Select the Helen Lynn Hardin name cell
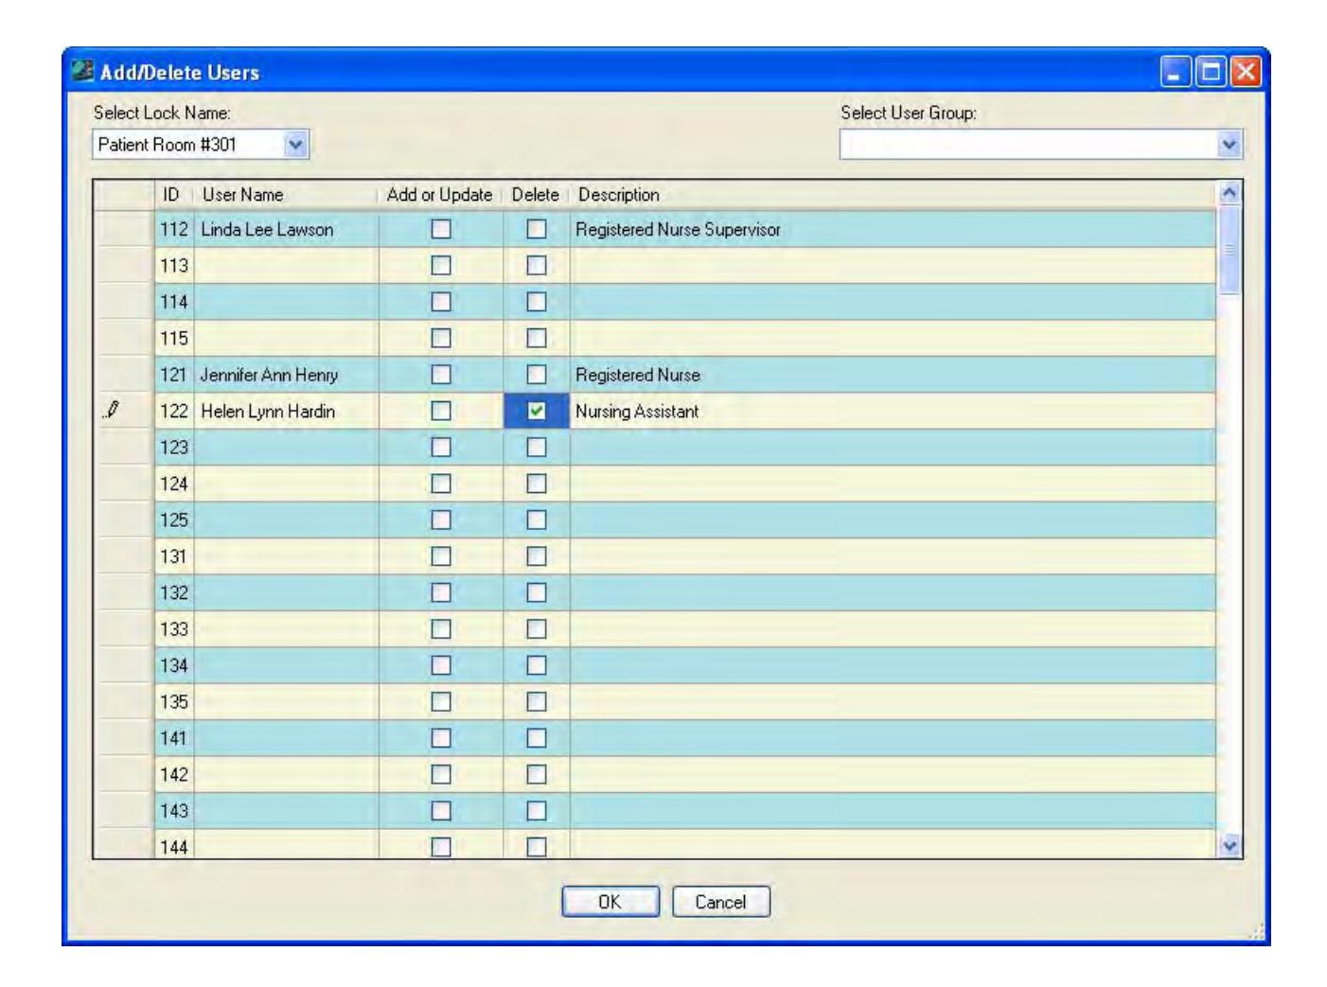 [286, 411]
